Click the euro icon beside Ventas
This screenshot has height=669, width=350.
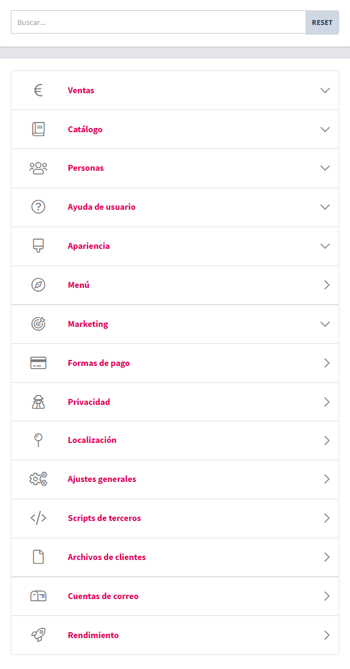38,91
